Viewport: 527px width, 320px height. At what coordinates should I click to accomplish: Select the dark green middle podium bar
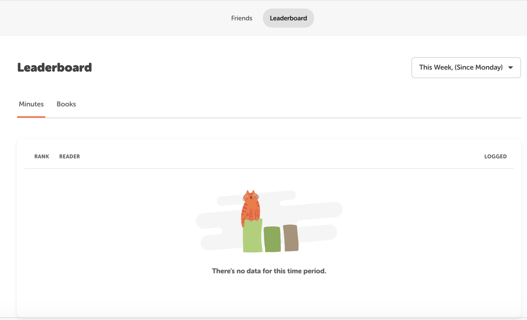pos(272,239)
